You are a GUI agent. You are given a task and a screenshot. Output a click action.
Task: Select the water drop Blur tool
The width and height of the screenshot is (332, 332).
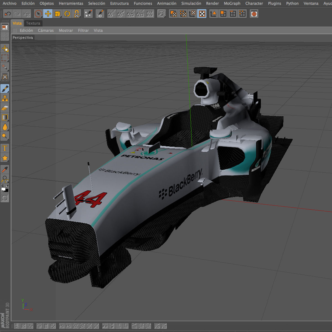tap(5, 127)
